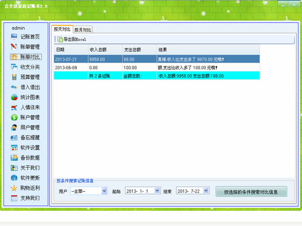Click the 用户管理 person icon
Screen dimensions: 302x226
[14, 128]
